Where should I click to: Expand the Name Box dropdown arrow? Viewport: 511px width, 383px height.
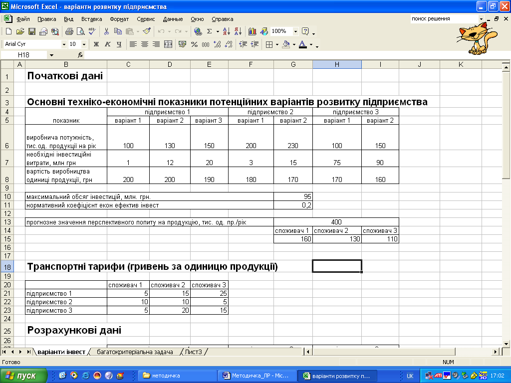click(x=51, y=55)
